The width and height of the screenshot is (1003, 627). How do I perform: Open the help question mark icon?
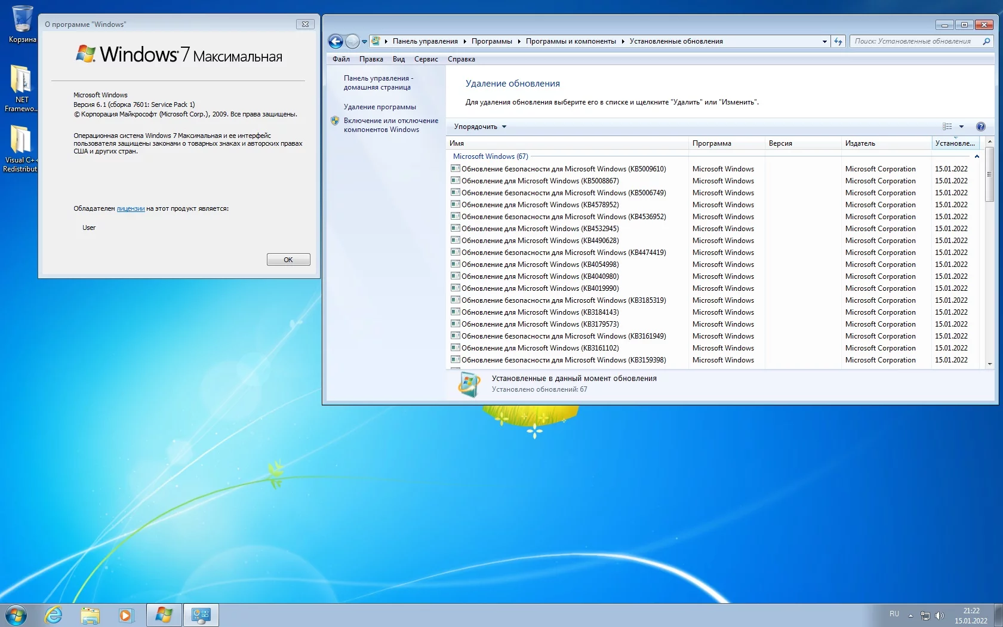pyautogui.click(x=980, y=127)
